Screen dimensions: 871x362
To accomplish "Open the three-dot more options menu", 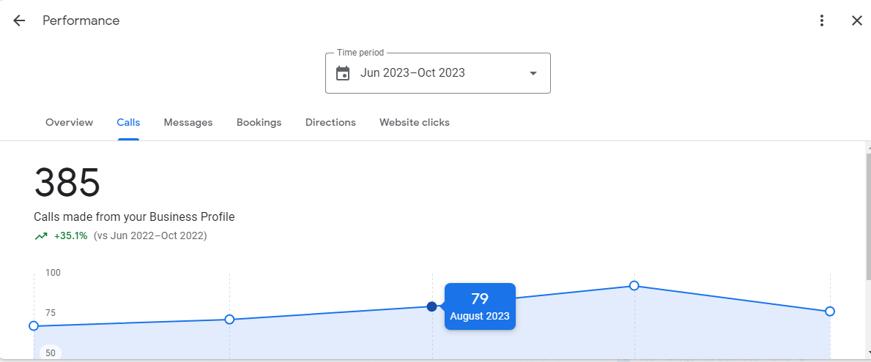I will point(822,21).
